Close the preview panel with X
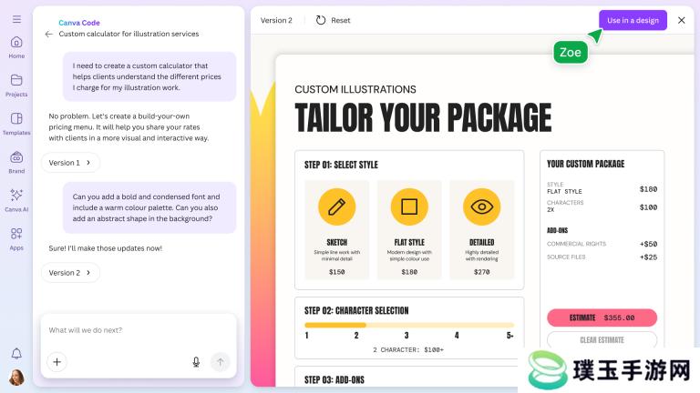 point(681,20)
